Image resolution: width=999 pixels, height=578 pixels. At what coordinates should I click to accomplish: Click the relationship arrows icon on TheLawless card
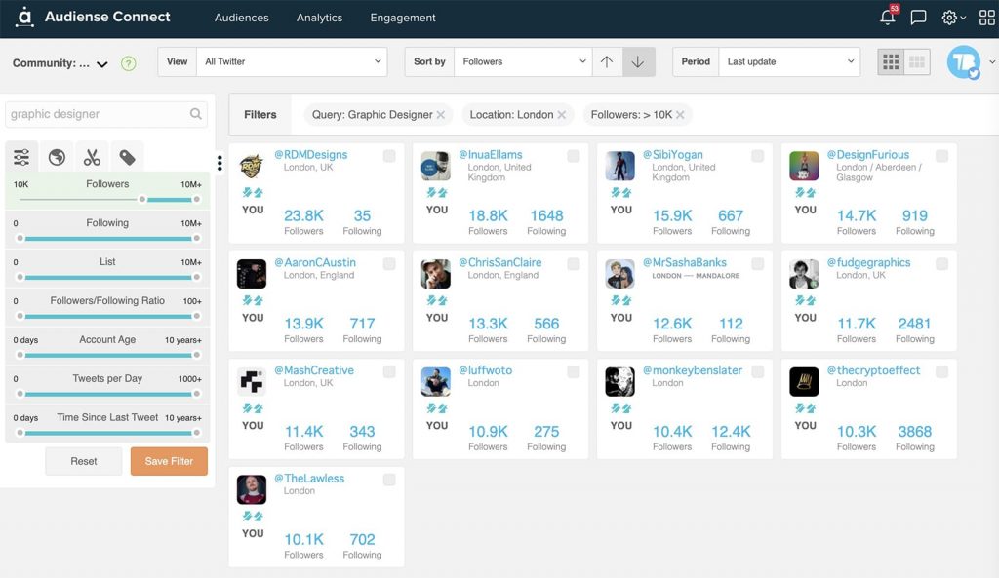click(x=253, y=516)
